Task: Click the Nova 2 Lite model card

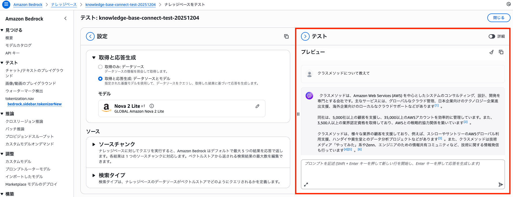Action: point(182,108)
